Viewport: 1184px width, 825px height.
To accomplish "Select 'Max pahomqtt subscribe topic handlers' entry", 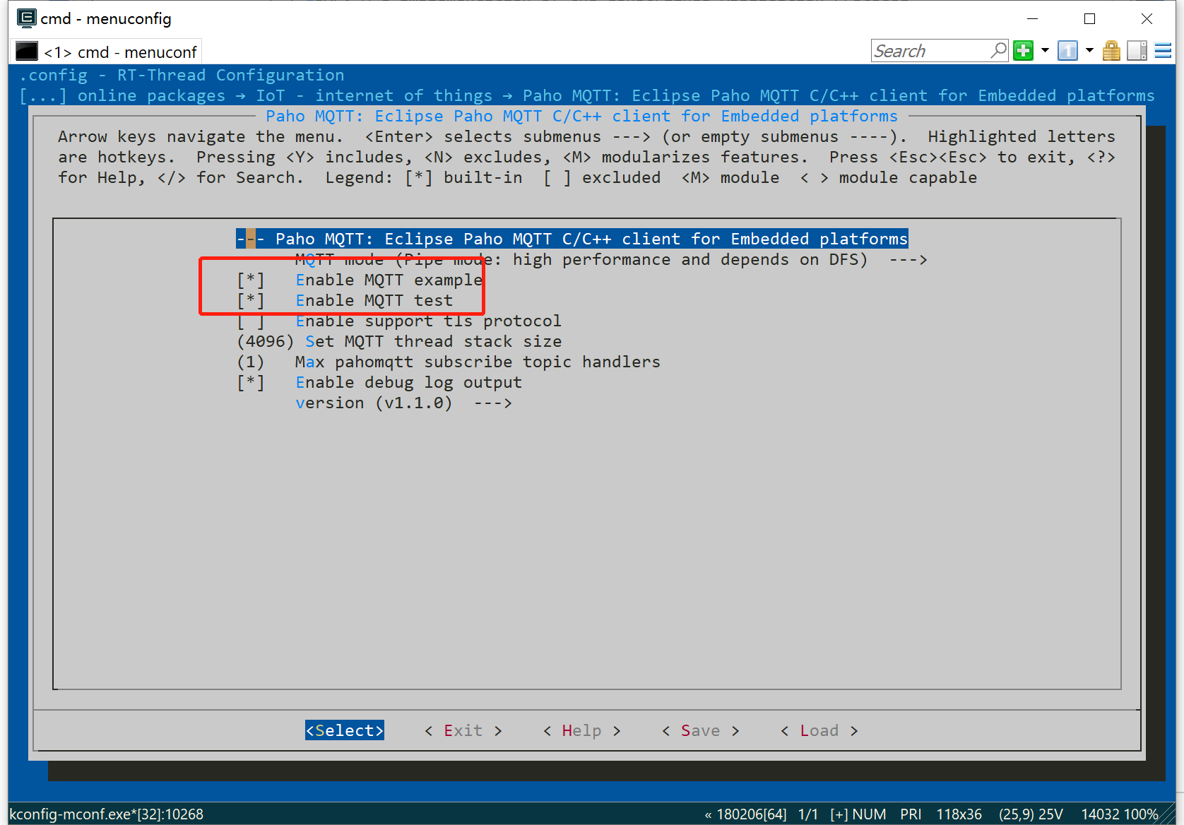I will point(449,362).
